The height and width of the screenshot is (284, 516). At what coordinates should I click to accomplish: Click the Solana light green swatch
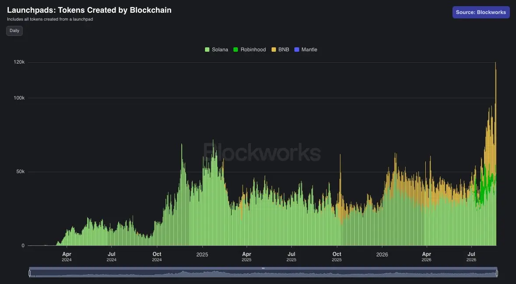pyautogui.click(x=207, y=50)
